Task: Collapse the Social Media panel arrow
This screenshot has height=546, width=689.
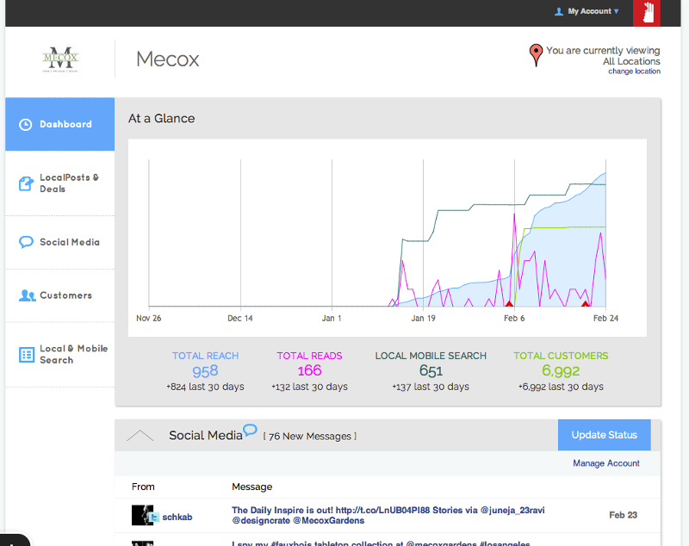Action: [x=140, y=436]
